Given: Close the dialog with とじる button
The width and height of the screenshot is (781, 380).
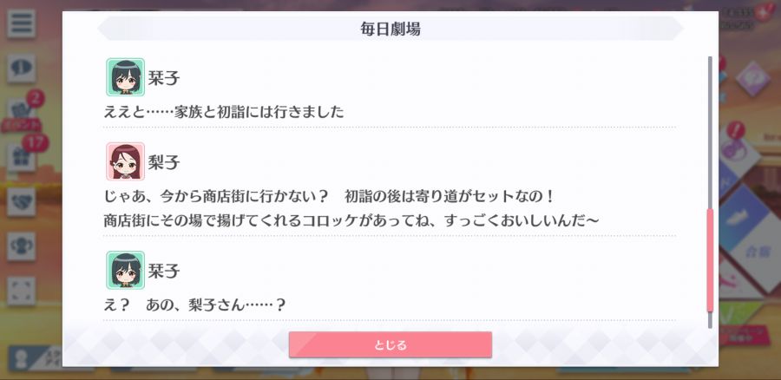Looking at the screenshot, I should (x=390, y=344).
